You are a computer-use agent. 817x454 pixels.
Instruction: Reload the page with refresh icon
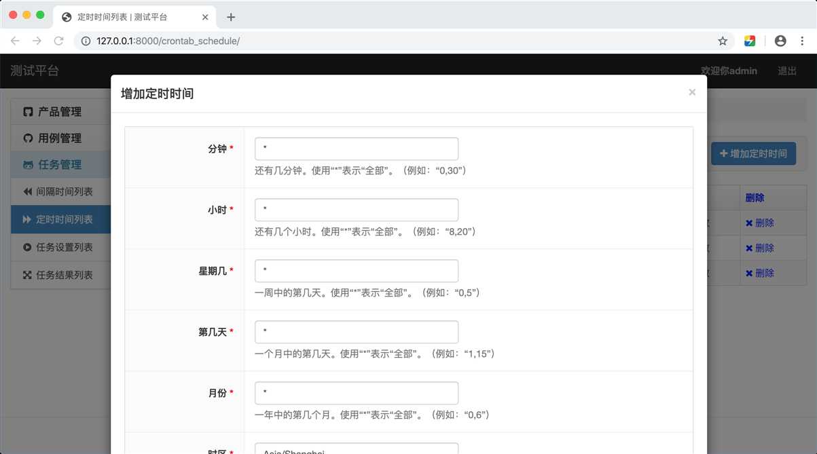59,41
